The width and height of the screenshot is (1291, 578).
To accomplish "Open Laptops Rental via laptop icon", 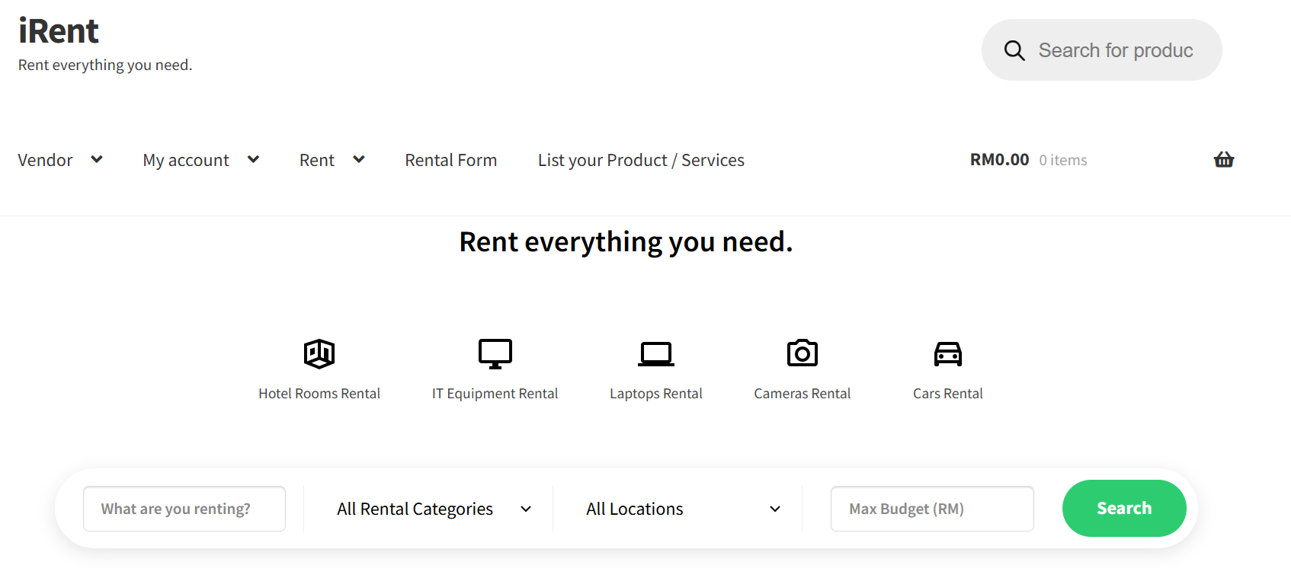I will coord(655,353).
